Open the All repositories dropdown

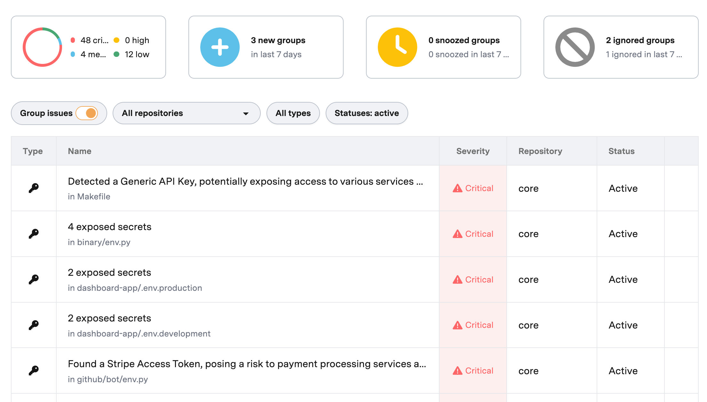click(186, 113)
